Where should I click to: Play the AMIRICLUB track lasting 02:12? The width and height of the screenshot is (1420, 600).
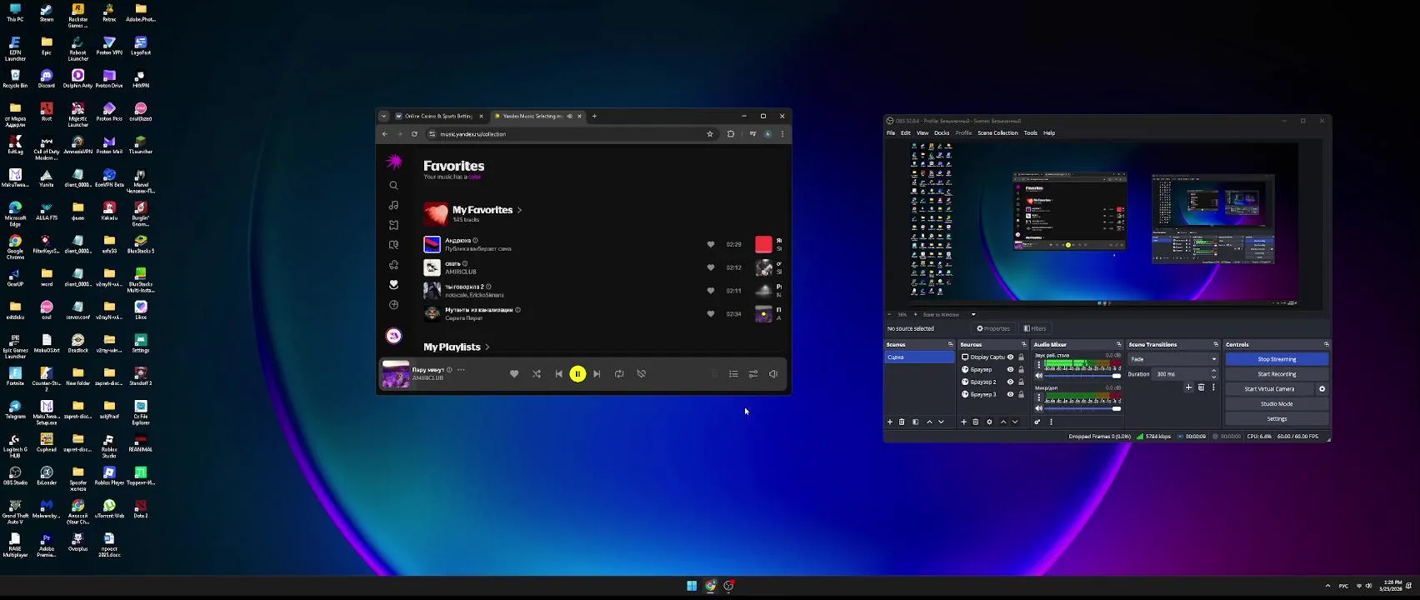(432, 267)
